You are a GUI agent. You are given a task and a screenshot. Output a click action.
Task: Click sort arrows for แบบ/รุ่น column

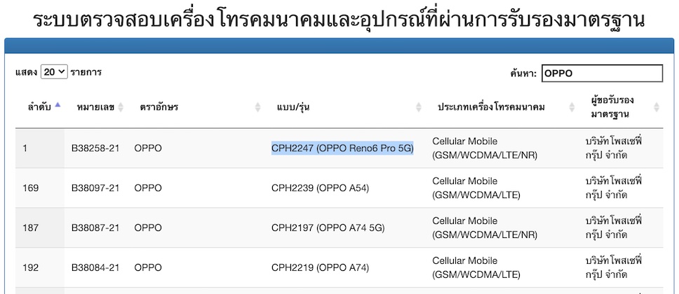coord(419,107)
